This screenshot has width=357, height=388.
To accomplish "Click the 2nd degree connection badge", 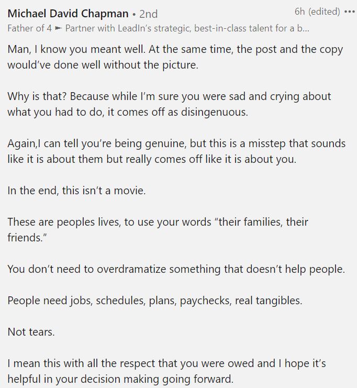I will (149, 14).
